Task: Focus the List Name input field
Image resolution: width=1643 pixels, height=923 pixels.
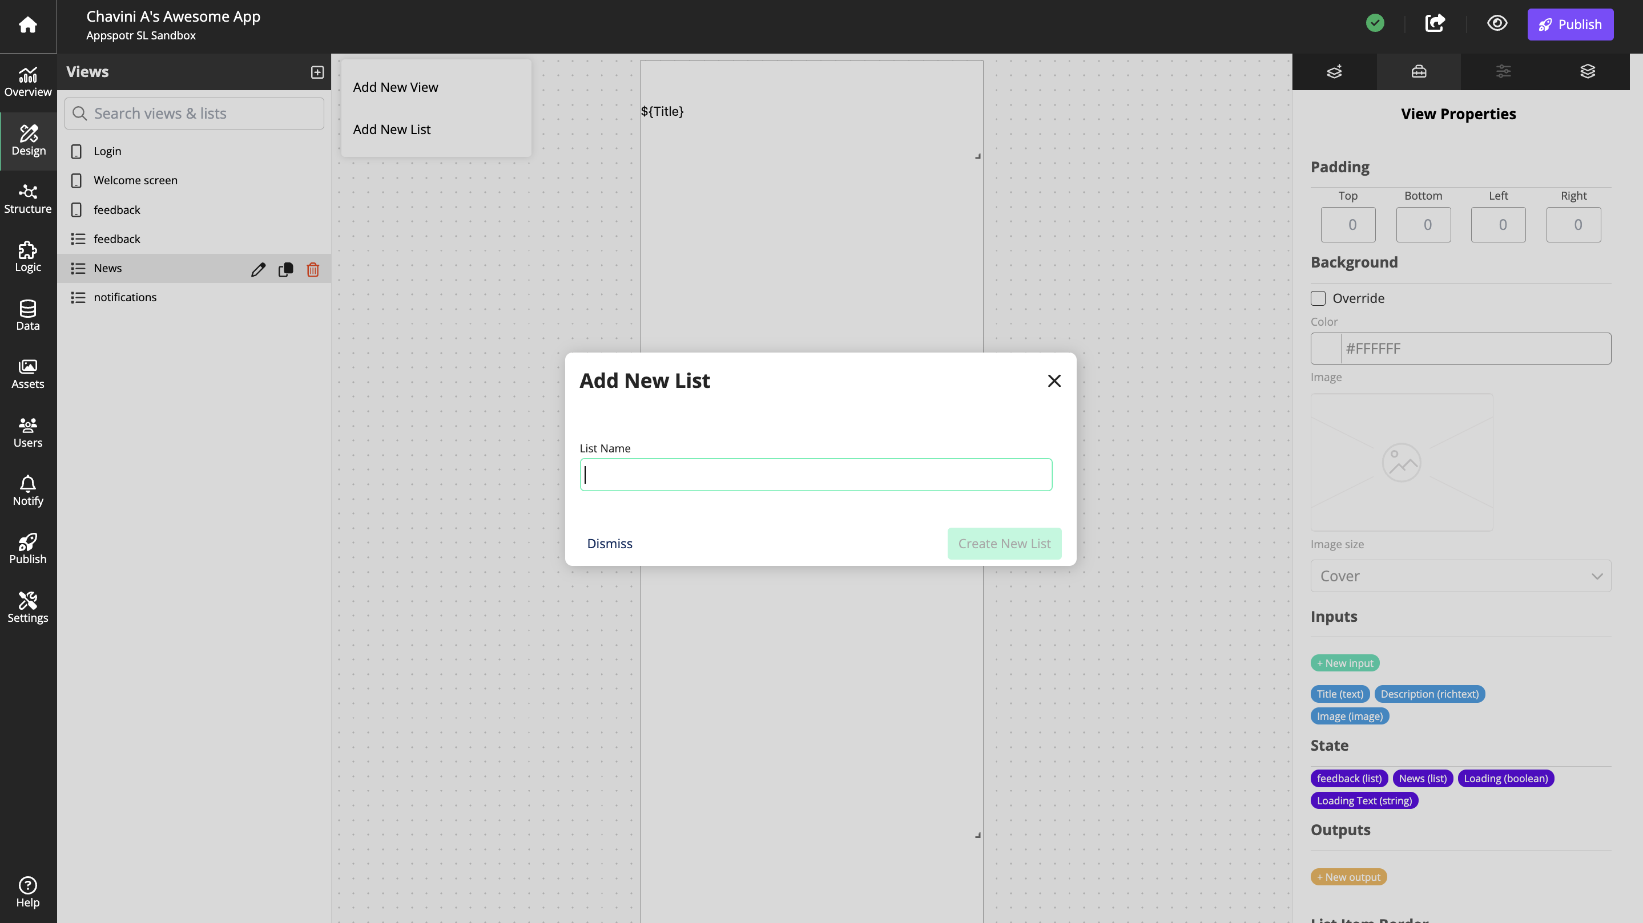Action: tap(816, 475)
